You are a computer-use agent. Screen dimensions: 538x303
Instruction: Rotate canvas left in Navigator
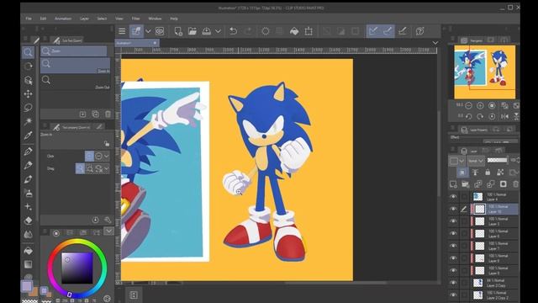[x=469, y=116]
